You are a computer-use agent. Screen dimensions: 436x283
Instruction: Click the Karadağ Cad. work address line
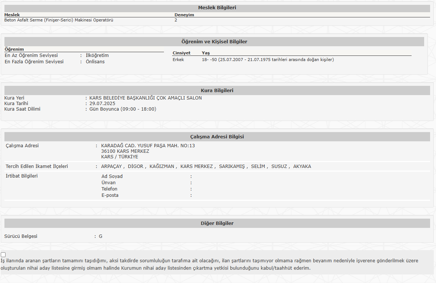[x=148, y=146]
